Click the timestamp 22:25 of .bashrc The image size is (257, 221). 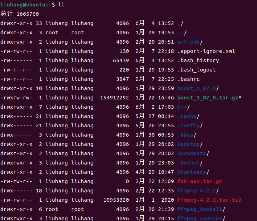point(166,79)
